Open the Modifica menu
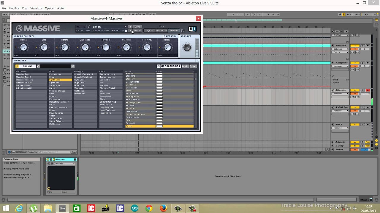The height and width of the screenshot is (213, 380). pyautogui.click(x=14, y=8)
